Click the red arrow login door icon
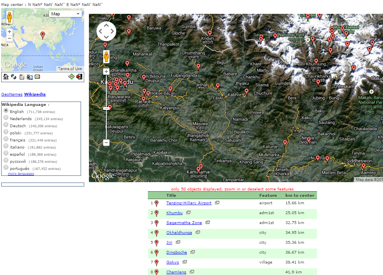The height and width of the screenshot is (275, 383). pos(79,77)
